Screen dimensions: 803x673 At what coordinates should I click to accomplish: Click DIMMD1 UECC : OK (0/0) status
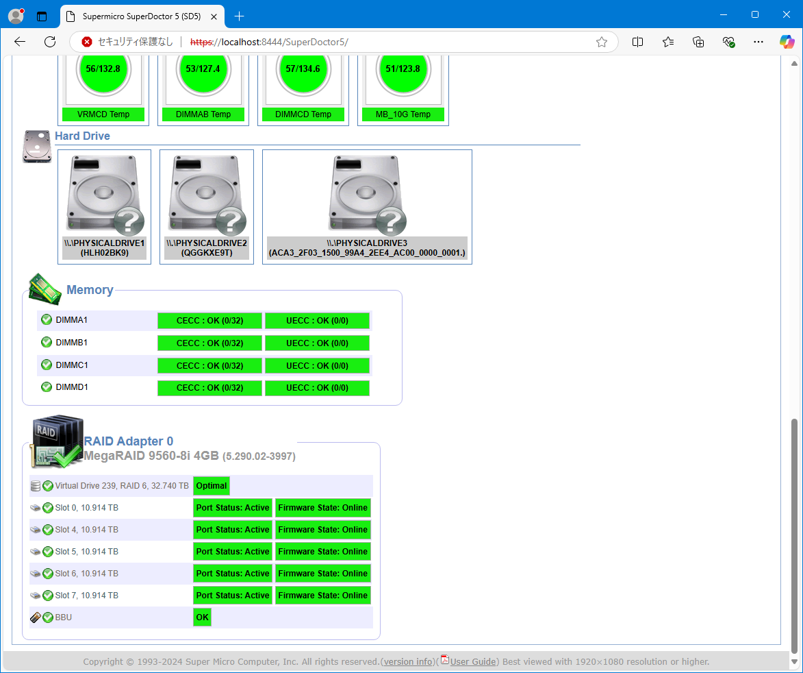pos(318,387)
